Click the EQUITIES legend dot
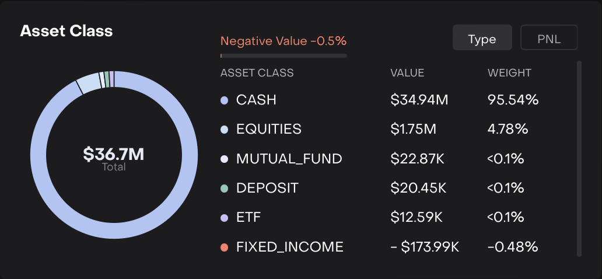602x279 pixels. pyautogui.click(x=224, y=130)
